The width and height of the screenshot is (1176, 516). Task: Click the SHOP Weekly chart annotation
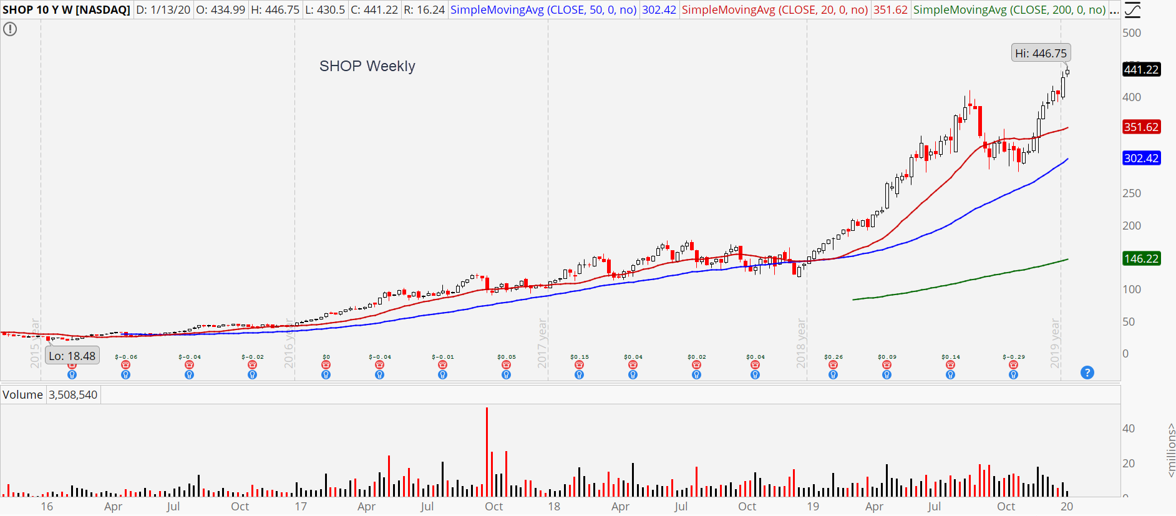click(367, 66)
